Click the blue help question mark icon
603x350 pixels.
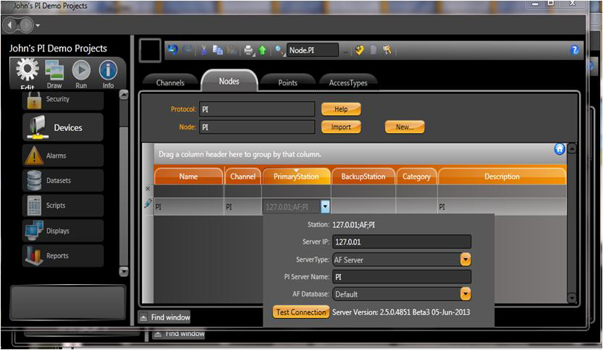pos(575,50)
